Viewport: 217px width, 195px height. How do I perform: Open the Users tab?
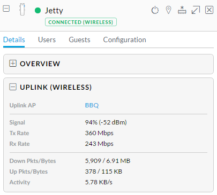pos(47,40)
